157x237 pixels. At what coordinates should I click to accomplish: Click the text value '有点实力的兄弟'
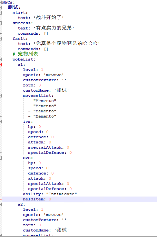pyautogui.click(x=54, y=28)
